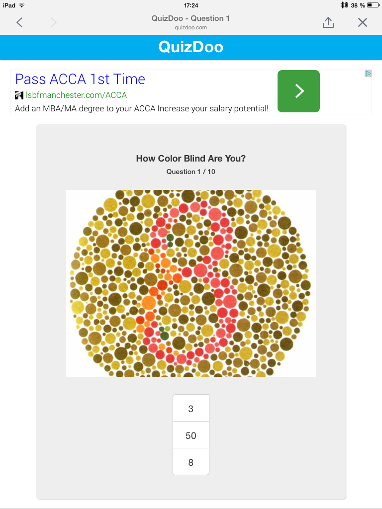Tap the color blindness test plate image
The width and height of the screenshot is (382, 509).
191,283
